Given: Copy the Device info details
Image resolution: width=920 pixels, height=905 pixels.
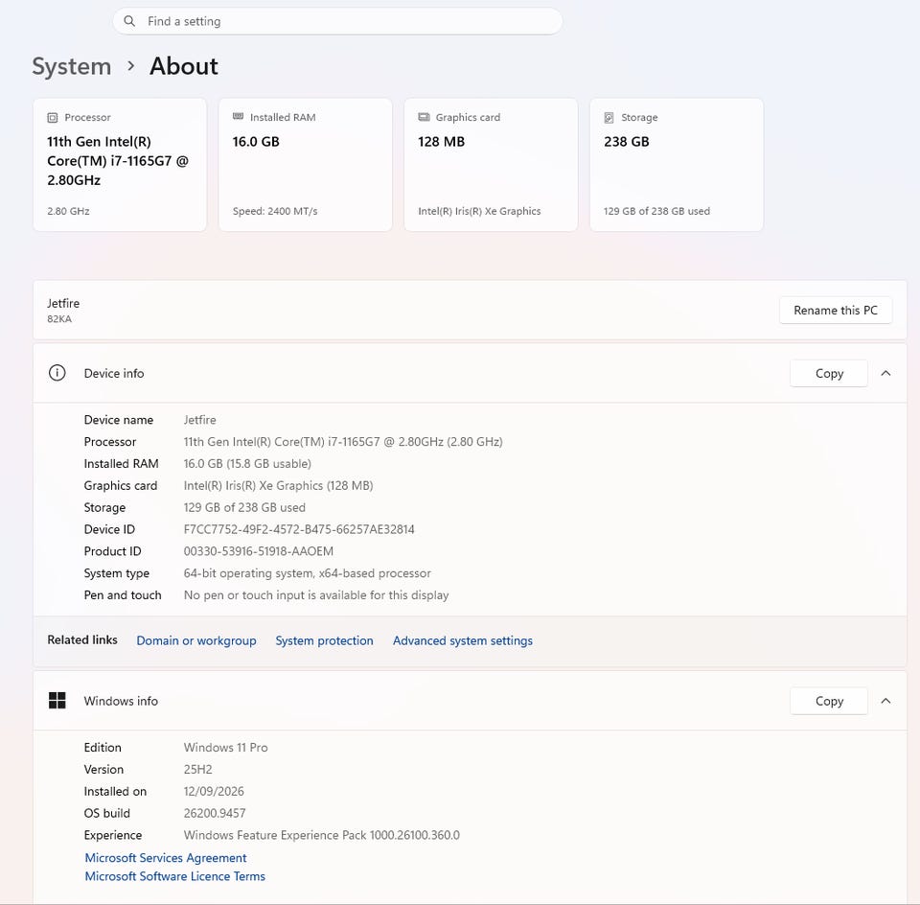Looking at the screenshot, I should [828, 373].
